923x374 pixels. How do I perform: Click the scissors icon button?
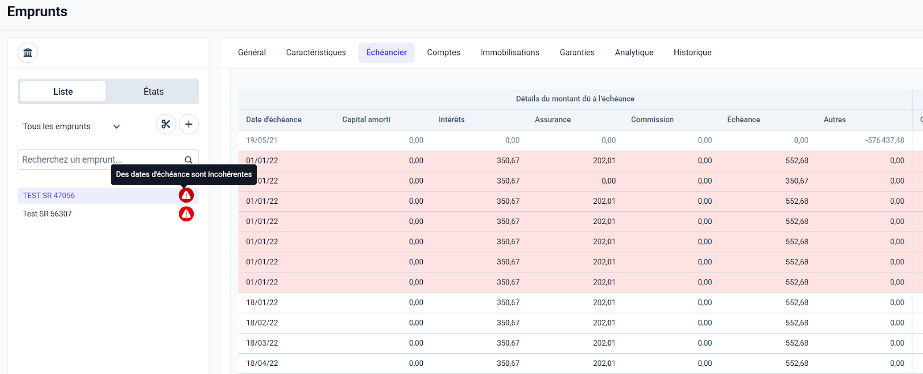pos(166,124)
